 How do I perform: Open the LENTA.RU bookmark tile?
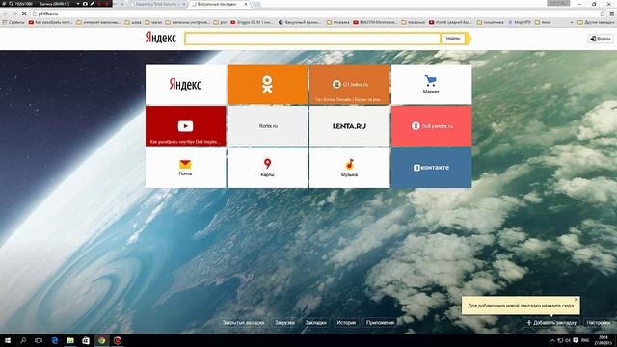349,126
